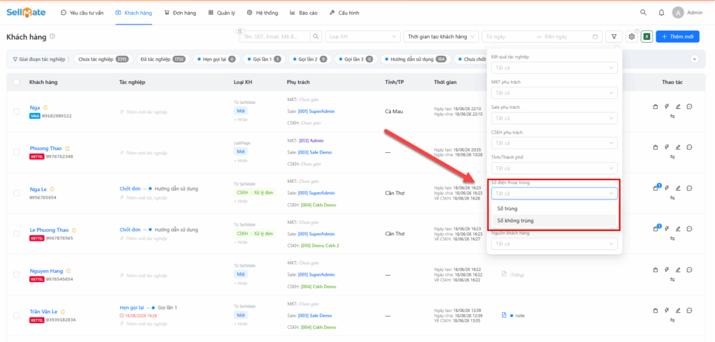Click the SellMate logo
This screenshot has width=715, height=342.
(x=26, y=13)
